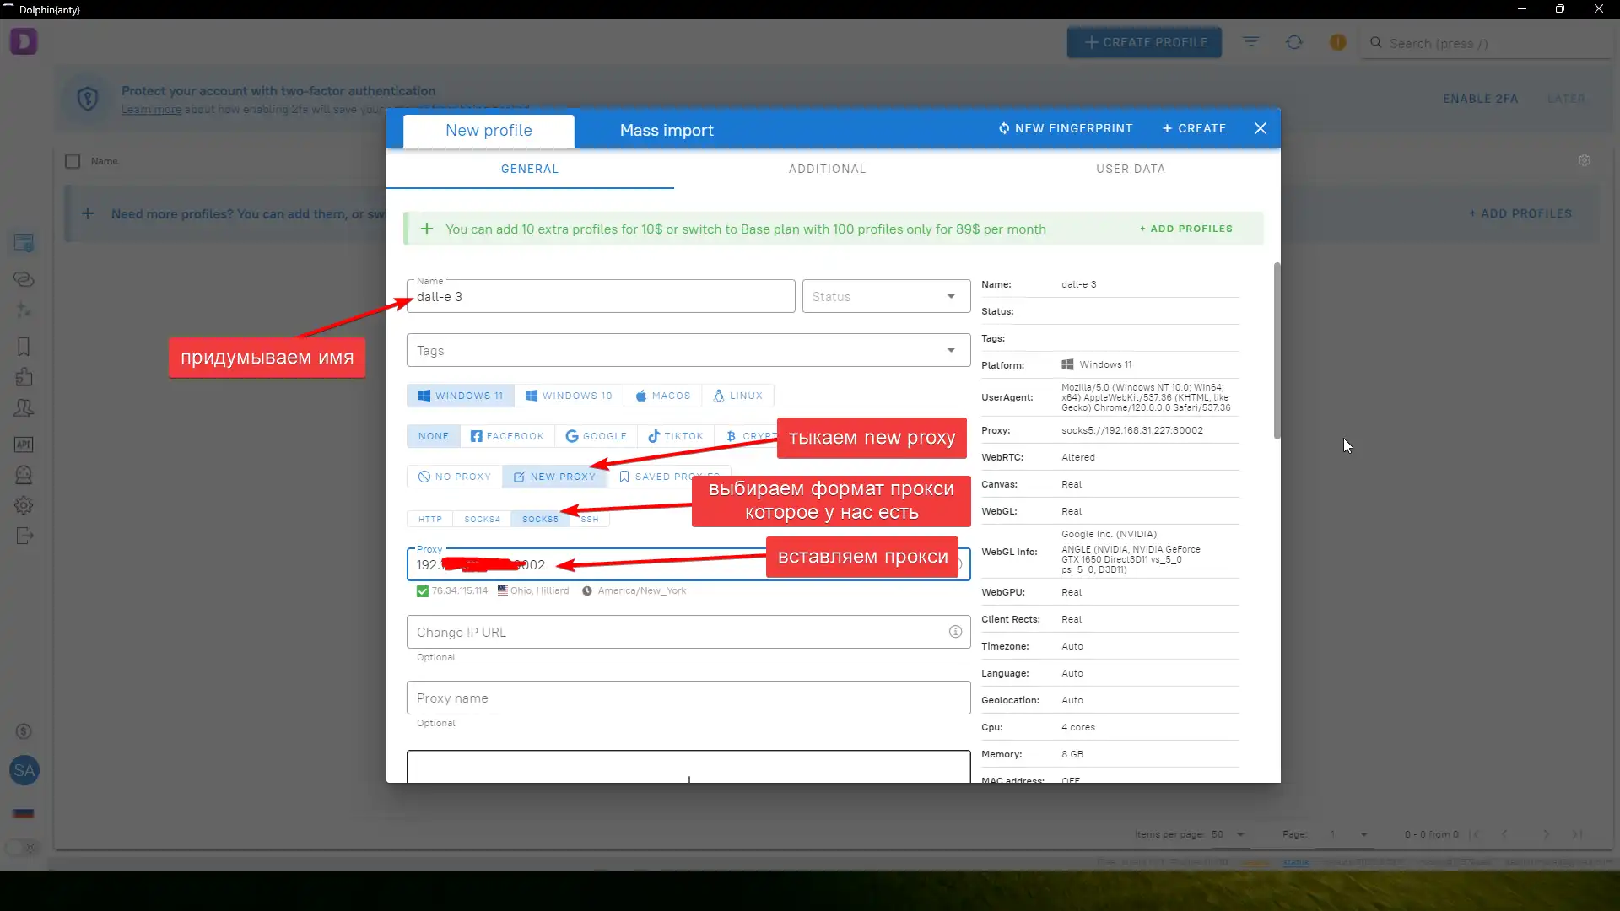Close the New profile dialog
Image resolution: width=1620 pixels, height=911 pixels.
(1261, 128)
